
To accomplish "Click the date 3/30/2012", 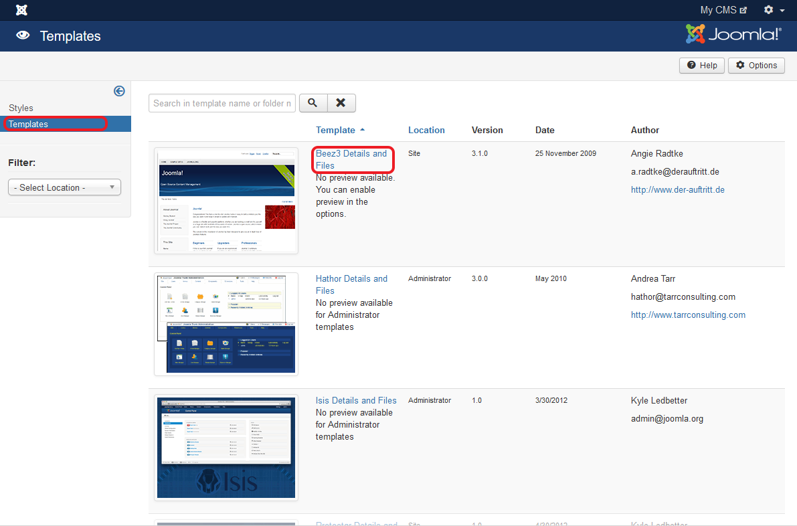I will point(551,400).
